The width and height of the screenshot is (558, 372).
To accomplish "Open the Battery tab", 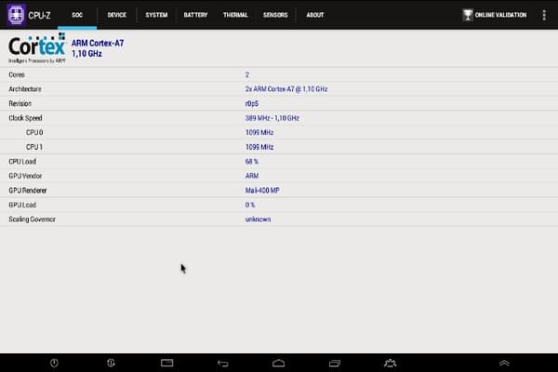I will pos(195,15).
